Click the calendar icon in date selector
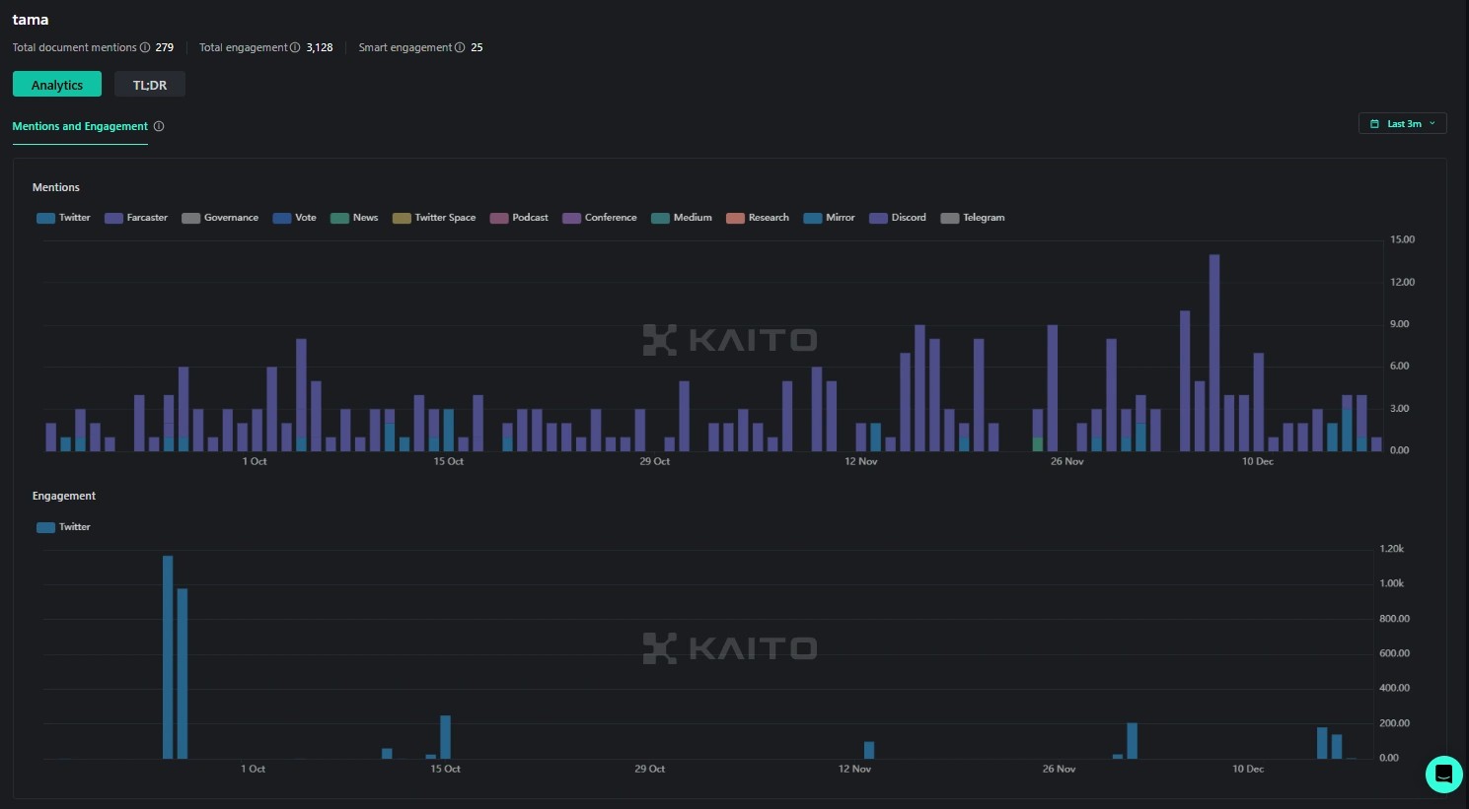The width and height of the screenshot is (1469, 809). click(1374, 124)
